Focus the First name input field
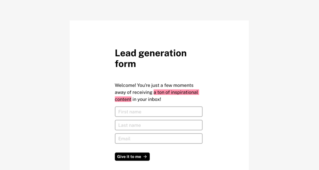This screenshot has width=319, height=170. (x=159, y=112)
